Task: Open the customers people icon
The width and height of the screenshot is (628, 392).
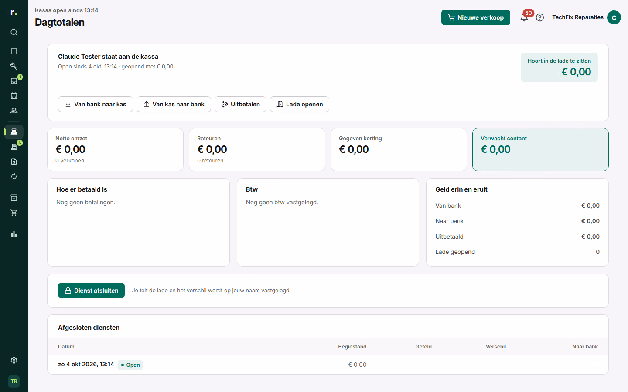Action: (x=14, y=111)
